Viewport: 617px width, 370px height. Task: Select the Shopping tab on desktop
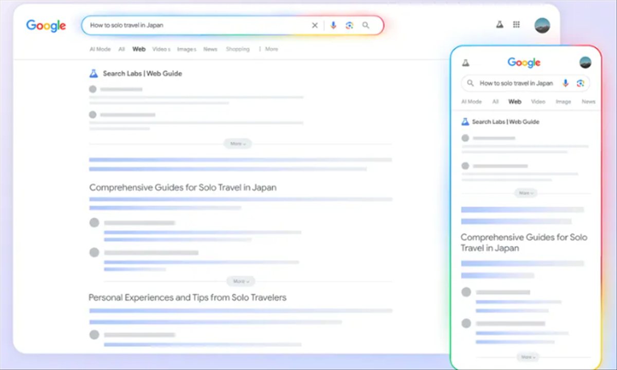238,49
